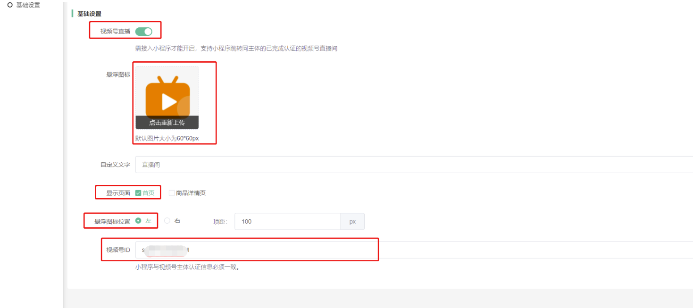The height and width of the screenshot is (308, 693).
Task: Click the 顶距 field containing 100
Action: point(288,221)
